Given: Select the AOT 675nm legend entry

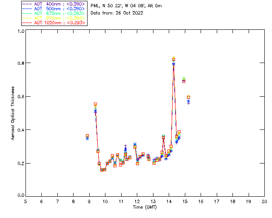Looking at the screenshot, I should pyautogui.click(x=54, y=13).
